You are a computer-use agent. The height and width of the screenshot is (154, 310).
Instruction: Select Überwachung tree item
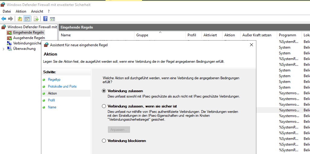(x=24, y=49)
